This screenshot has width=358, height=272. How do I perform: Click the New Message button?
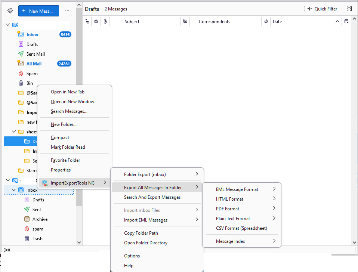[38, 11]
